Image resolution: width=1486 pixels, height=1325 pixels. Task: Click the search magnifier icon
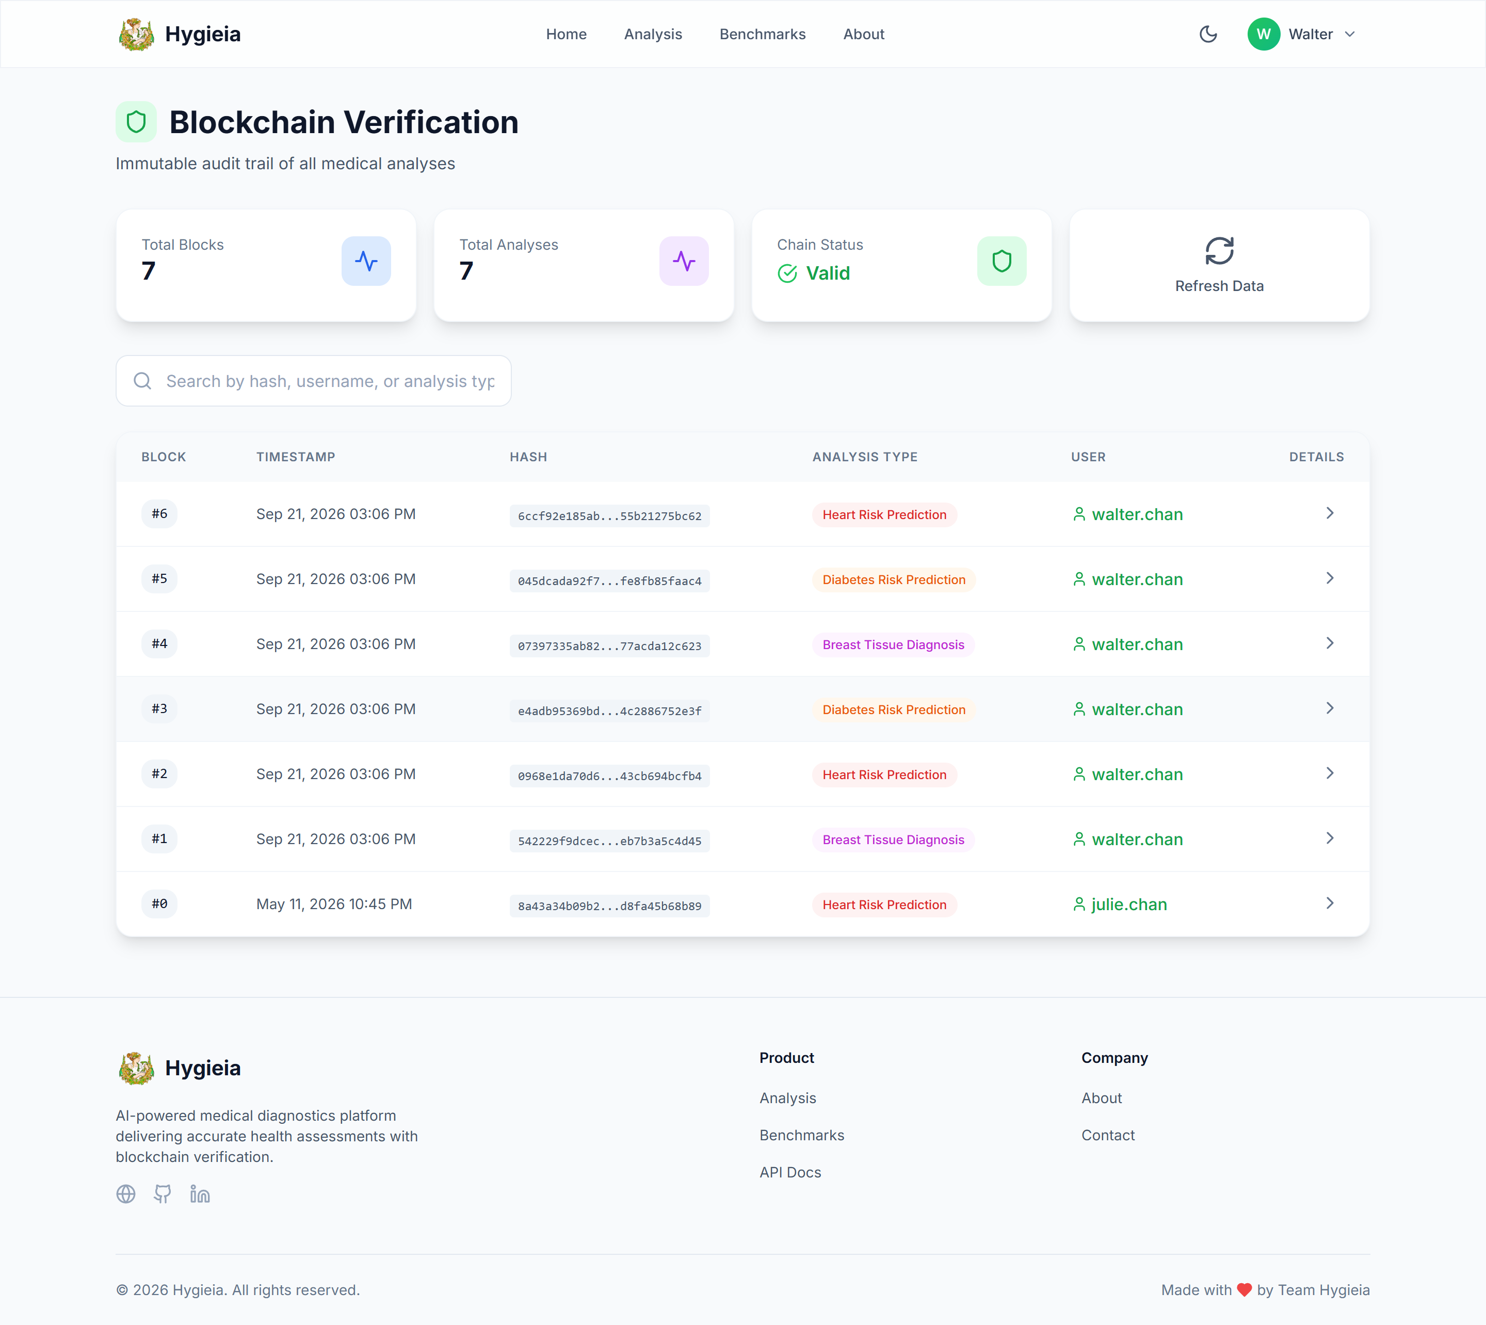click(x=143, y=381)
